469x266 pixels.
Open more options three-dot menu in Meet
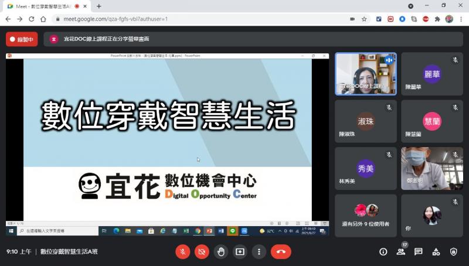[259, 252]
